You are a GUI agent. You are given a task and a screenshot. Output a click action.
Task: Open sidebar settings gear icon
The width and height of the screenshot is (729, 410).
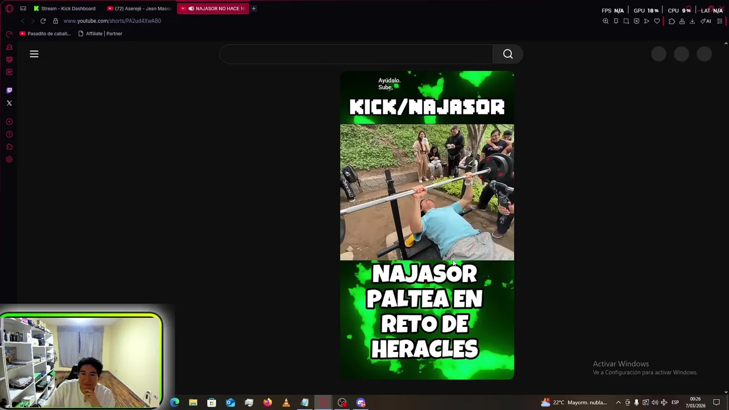coord(9,159)
